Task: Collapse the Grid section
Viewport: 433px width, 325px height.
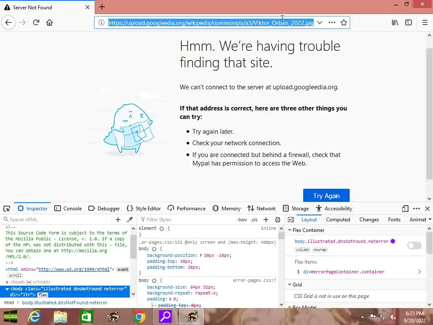Action: [290, 285]
